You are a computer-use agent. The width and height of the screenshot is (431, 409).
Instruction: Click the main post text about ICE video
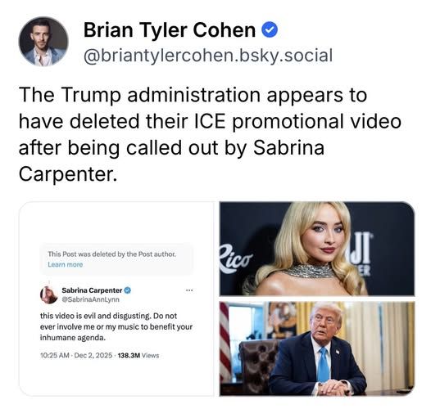pos(210,134)
